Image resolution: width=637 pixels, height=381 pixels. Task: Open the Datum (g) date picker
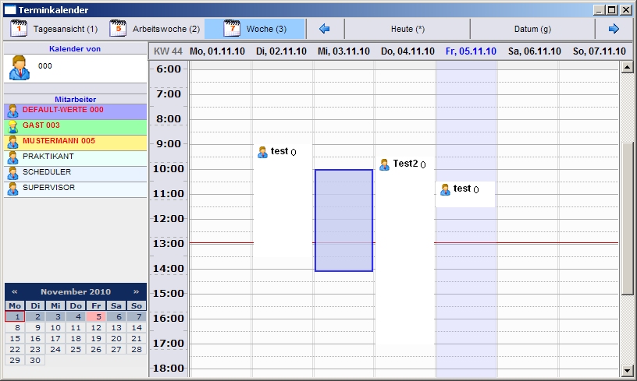pos(532,29)
